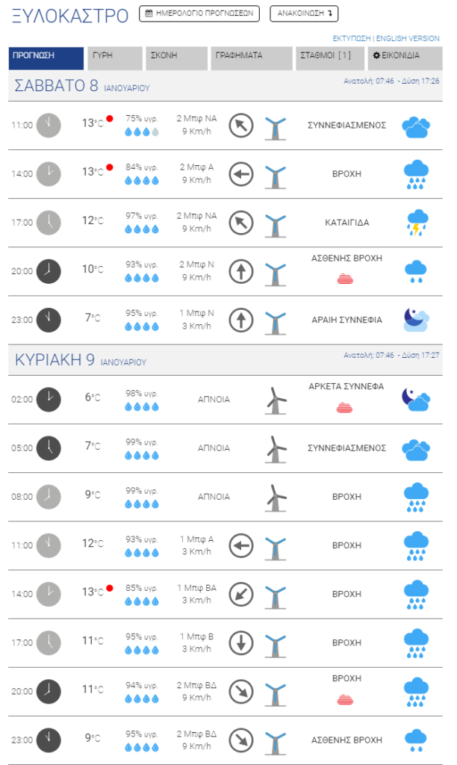Image resolution: width=457 pixels, height=765 pixels.
Task: Click the humidity droplets at Sunday 14:00
Action: point(142,601)
